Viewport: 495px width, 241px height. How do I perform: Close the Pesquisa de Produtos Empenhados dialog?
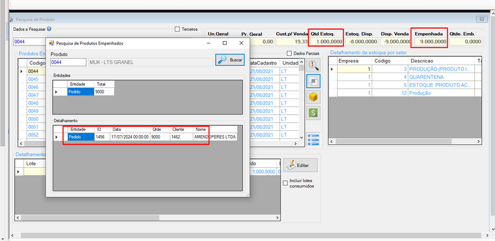pos(241,43)
